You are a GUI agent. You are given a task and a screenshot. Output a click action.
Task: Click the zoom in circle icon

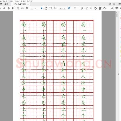[55, 8]
